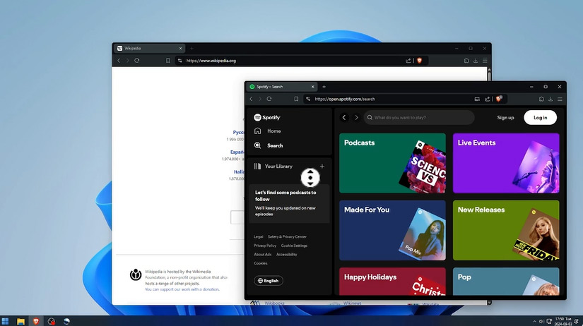Open 'You can support our work with a donation' link
This screenshot has width=583, height=326.
182,289
